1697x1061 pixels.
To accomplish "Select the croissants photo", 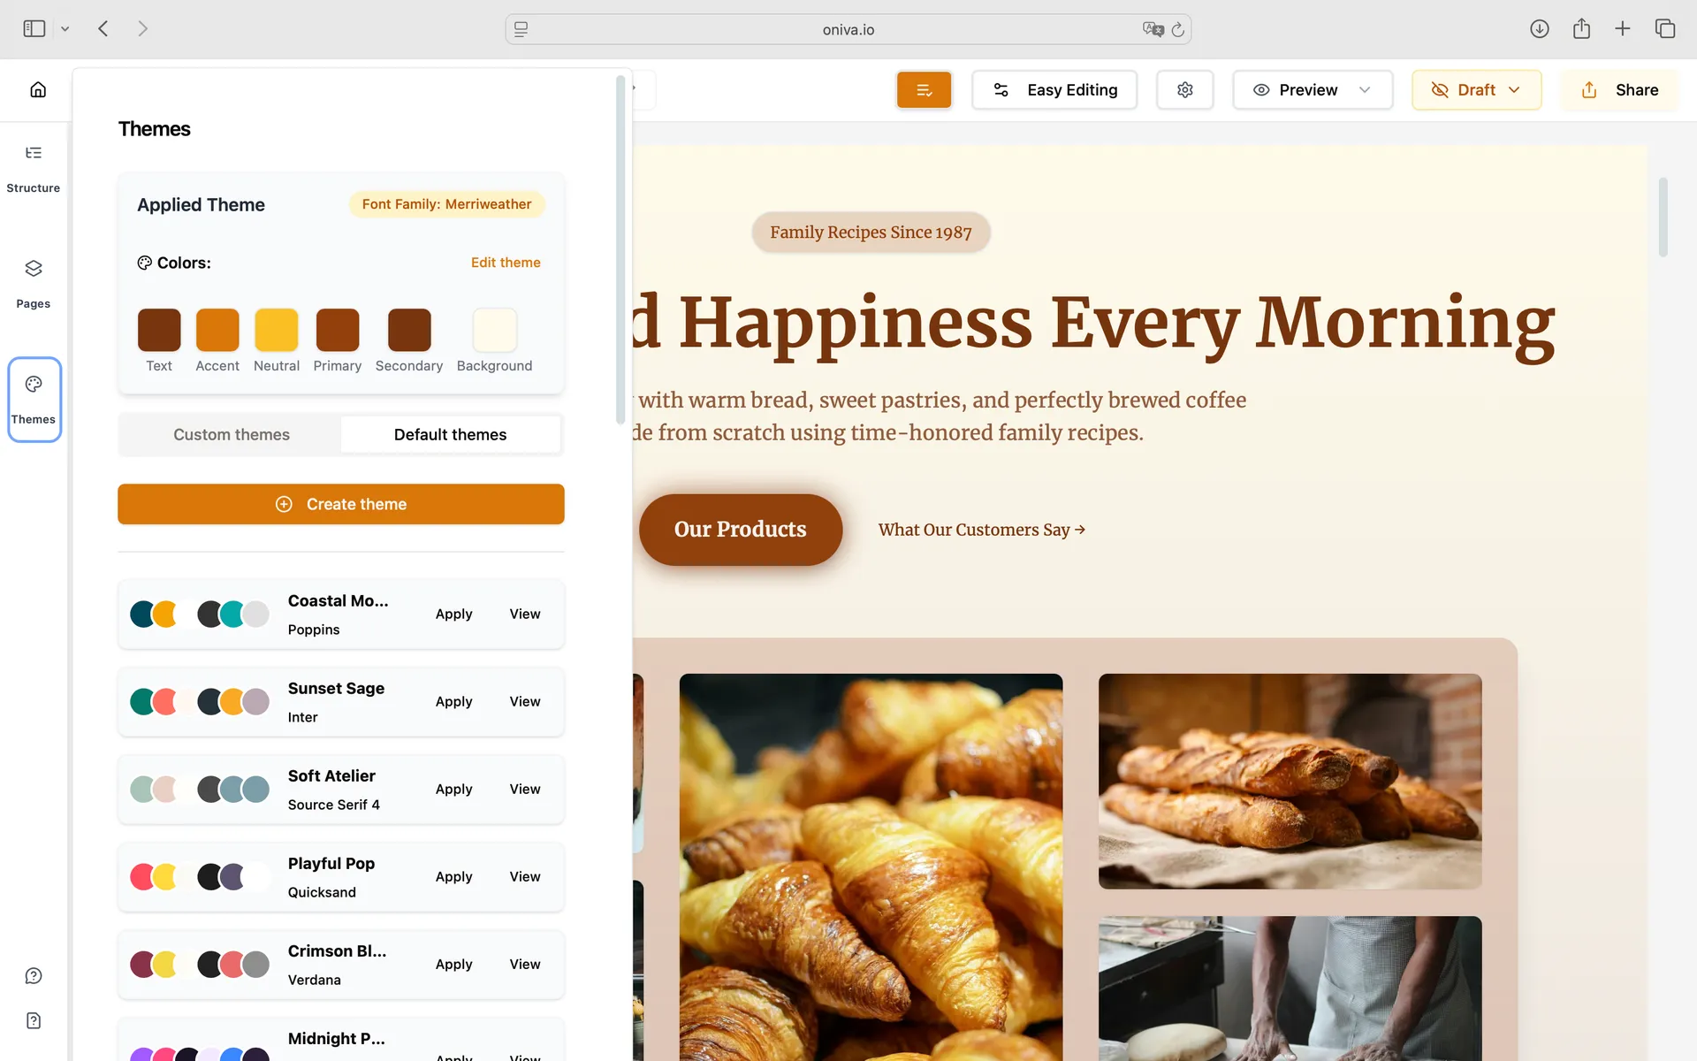I will (x=871, y=867).
